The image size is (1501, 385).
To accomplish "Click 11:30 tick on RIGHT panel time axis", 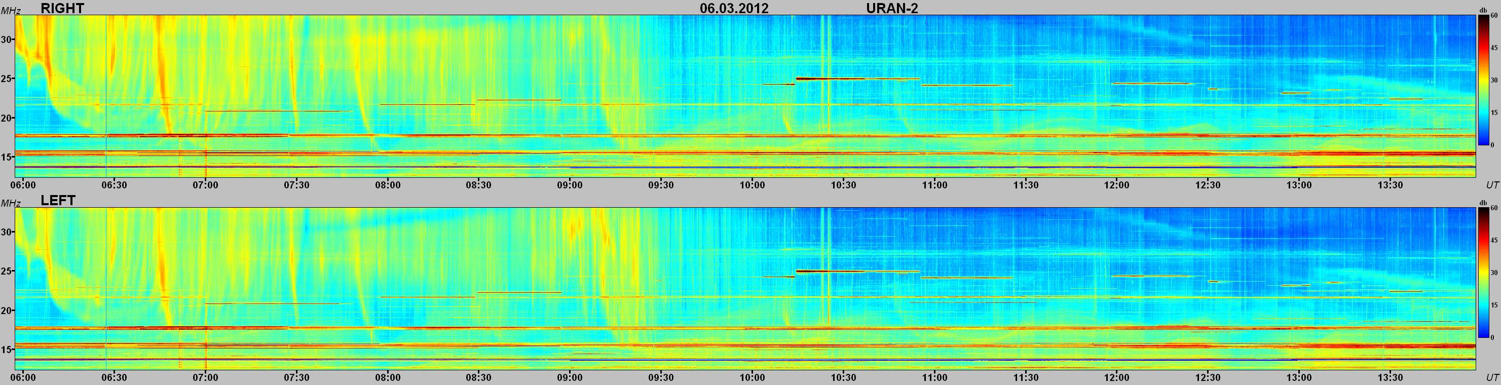I will 1026,184.
